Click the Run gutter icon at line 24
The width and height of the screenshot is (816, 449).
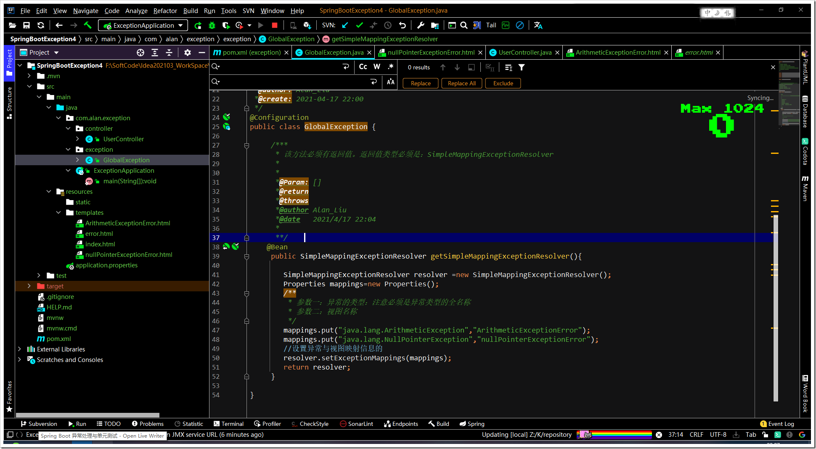(x=226, y=117)
